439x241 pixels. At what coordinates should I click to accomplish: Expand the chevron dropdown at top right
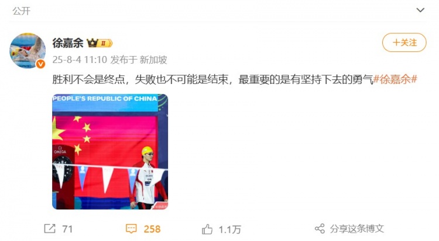(420, 11)
